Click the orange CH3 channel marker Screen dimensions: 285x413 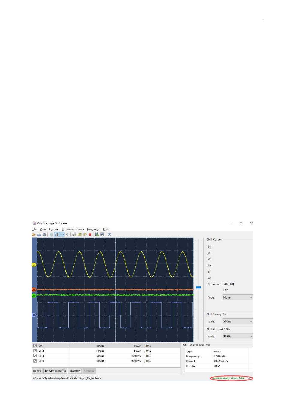point(34,290)
